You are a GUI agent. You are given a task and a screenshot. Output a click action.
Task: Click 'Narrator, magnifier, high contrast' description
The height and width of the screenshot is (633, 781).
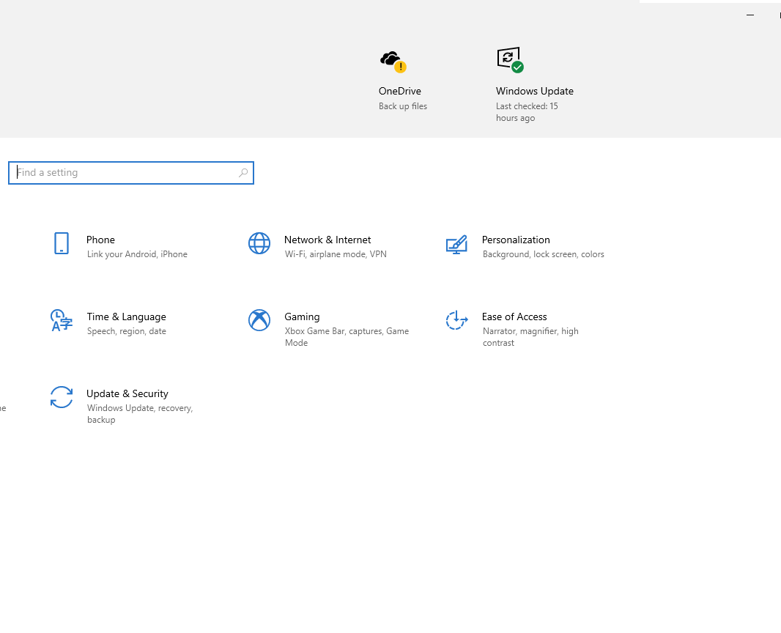point(530,337)
